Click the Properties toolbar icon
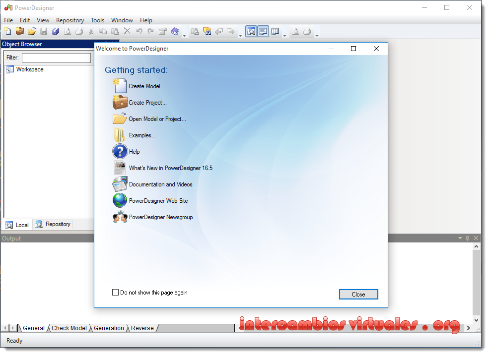 point(163,31)
